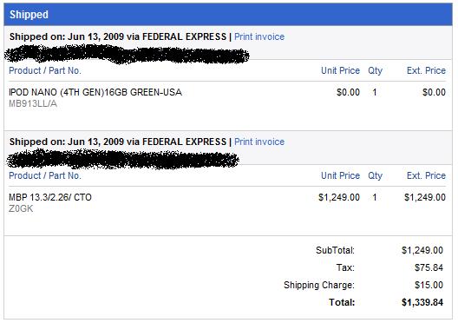Click the redacted tracking line under second shipment
The height and width of the screenshot is (323, 458).
tap(122, 159)
